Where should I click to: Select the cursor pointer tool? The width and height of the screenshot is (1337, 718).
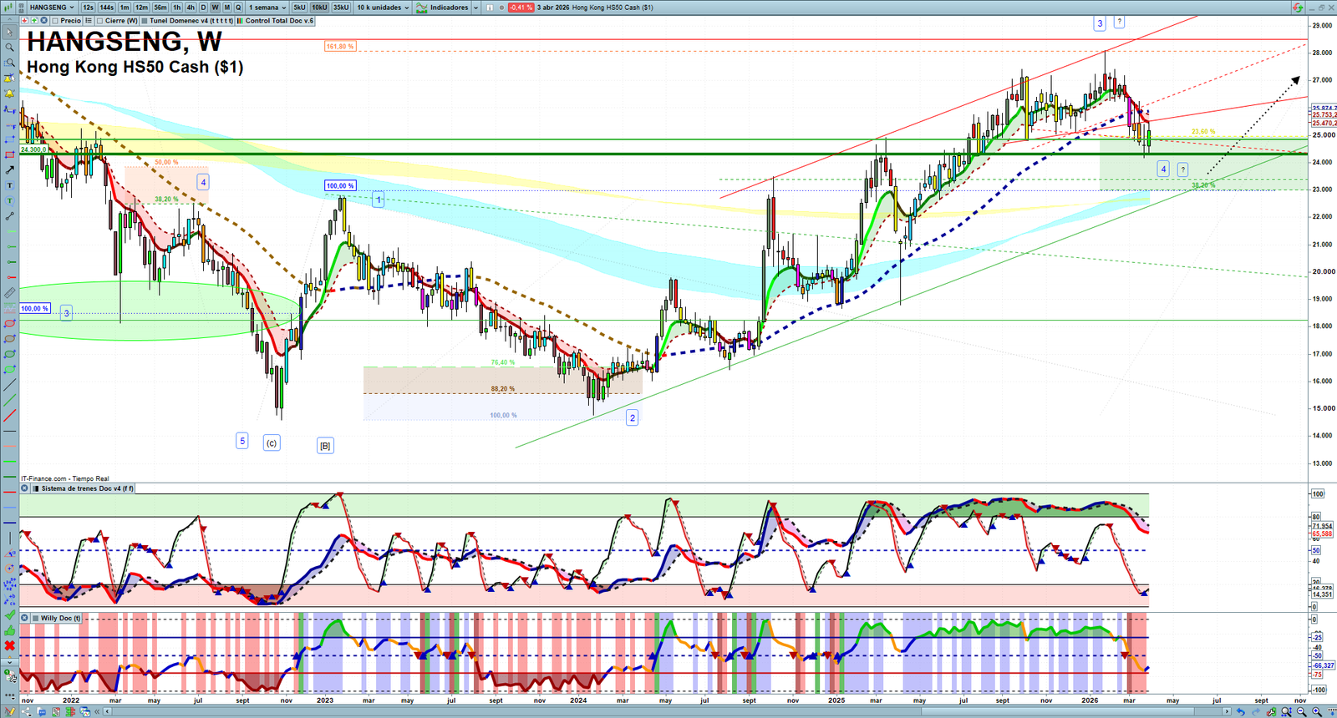[x=9, y=33]
